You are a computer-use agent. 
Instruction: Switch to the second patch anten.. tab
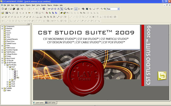(x=51, y=103)
